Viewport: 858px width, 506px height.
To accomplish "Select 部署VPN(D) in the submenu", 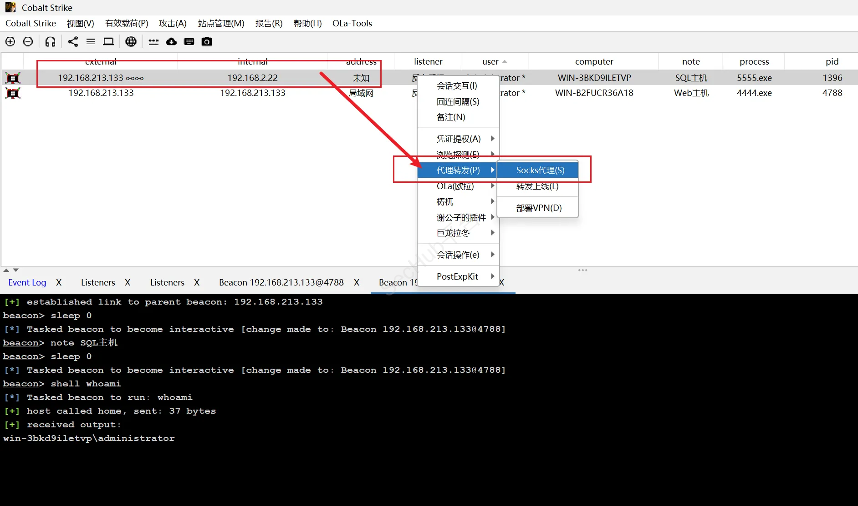I will coord(538,208).
